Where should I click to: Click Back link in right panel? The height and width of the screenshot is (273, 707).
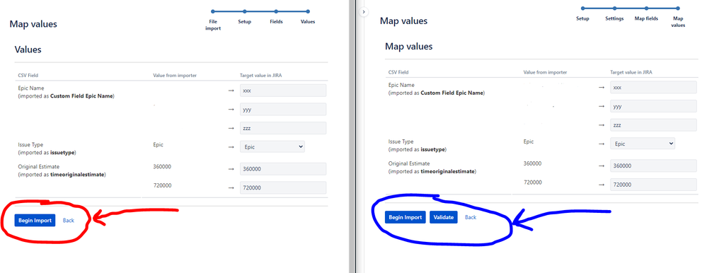471,217
